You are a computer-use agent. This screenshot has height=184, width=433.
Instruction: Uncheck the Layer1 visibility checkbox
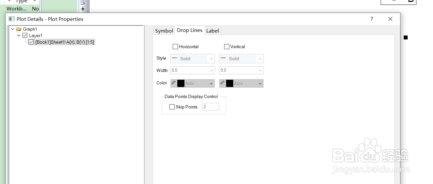point(25,35)
